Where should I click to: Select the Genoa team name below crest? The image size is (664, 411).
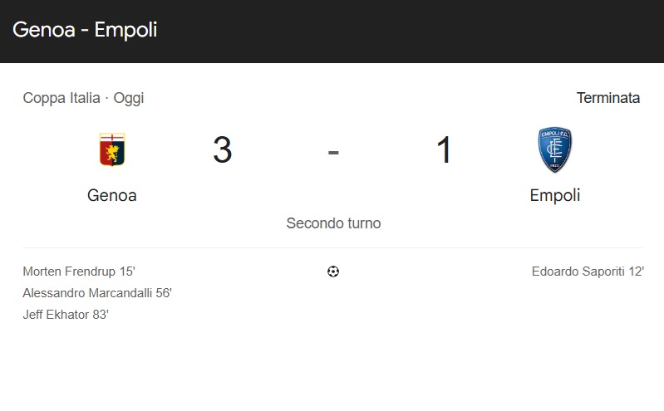(111, 196)
